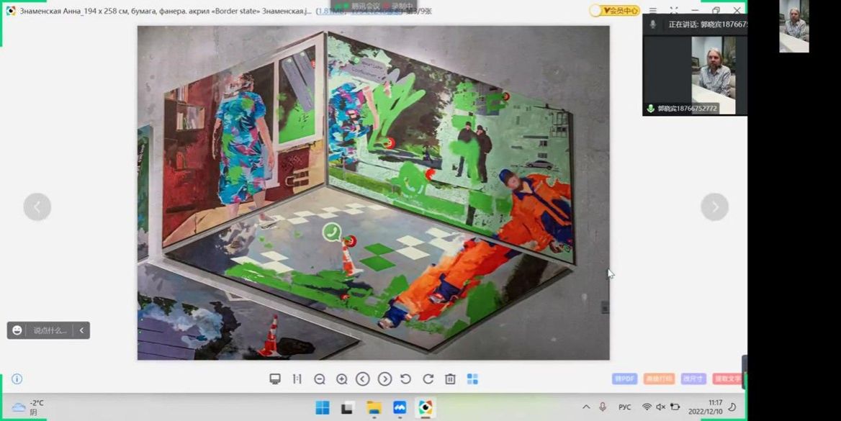Open Task View on the taskbar
Screen dimensions: 841x421
point(348,407)
